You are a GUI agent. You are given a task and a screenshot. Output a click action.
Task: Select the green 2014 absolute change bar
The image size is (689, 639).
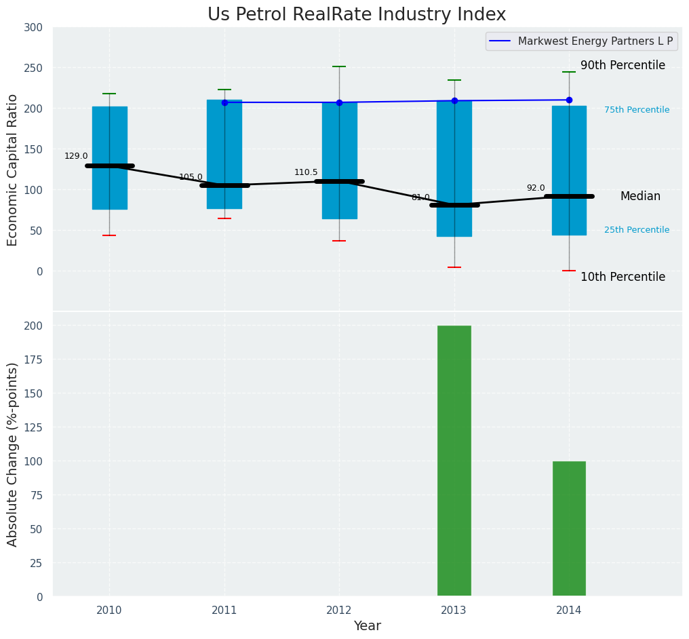(x=569, y=528)
